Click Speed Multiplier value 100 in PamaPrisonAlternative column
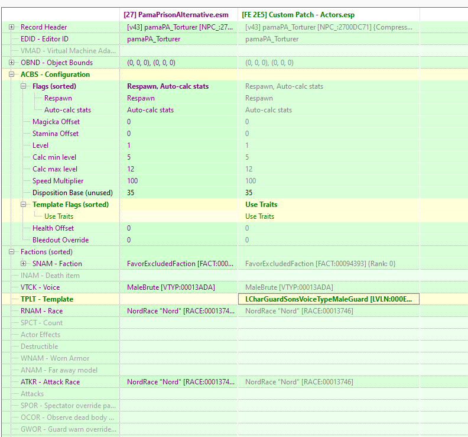Image resolution: width=468 pixels, height=437 pixels. point(132,181)
